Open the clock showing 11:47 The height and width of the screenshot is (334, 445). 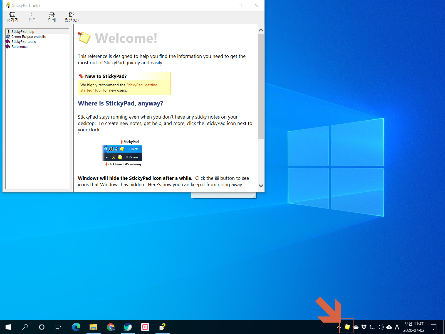[x=414, y=327]
